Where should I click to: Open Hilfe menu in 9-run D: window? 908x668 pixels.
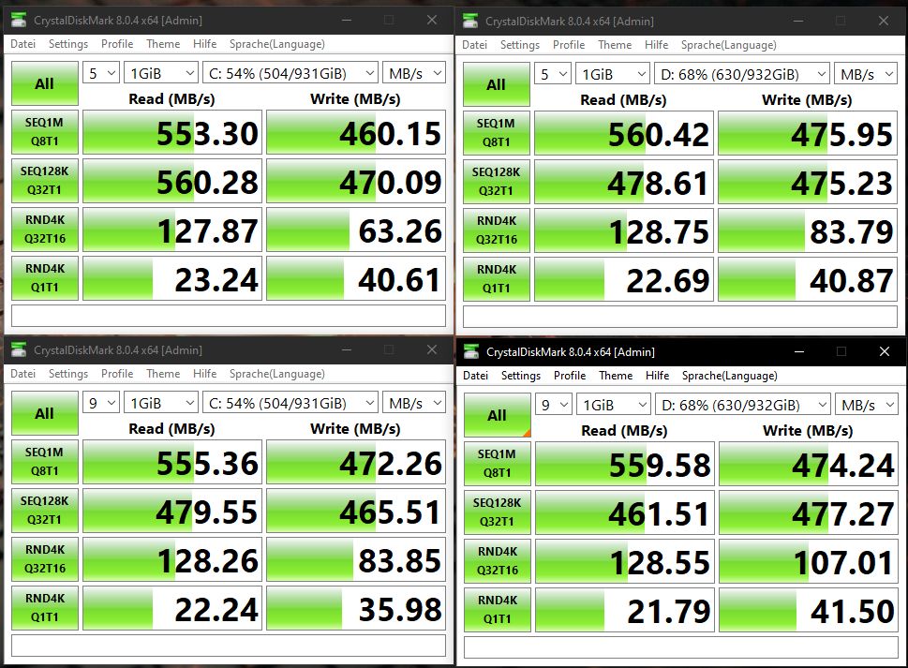(x=657, y=376)
